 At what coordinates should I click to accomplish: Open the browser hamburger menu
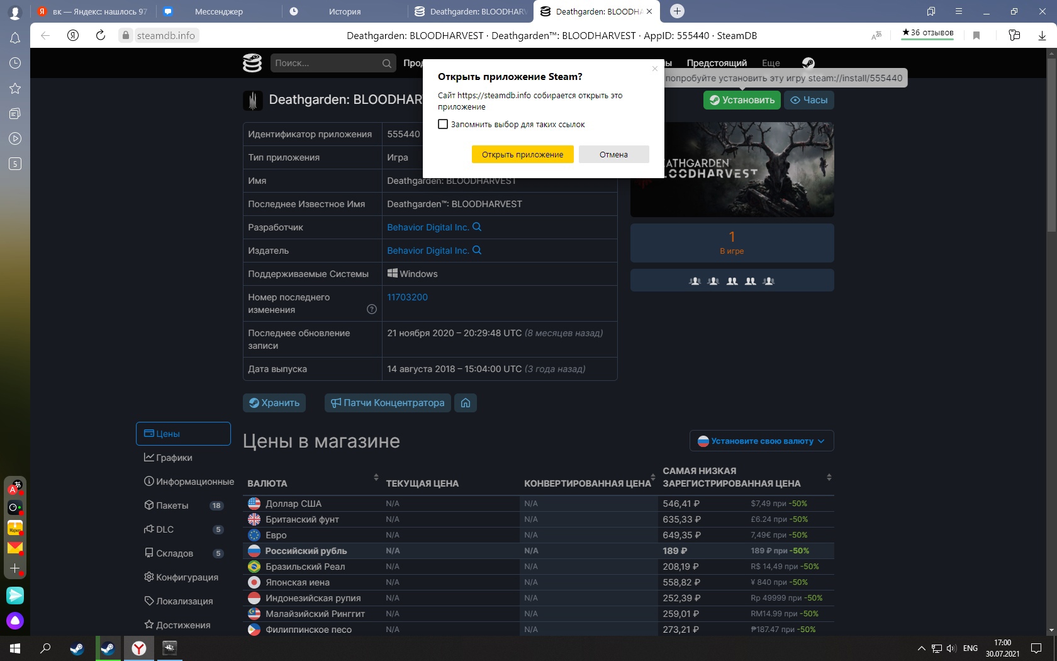(959, 11)
